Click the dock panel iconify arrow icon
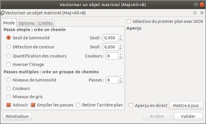Image resolution: width=206 pixels, height=124 pixels. (195, 13)
